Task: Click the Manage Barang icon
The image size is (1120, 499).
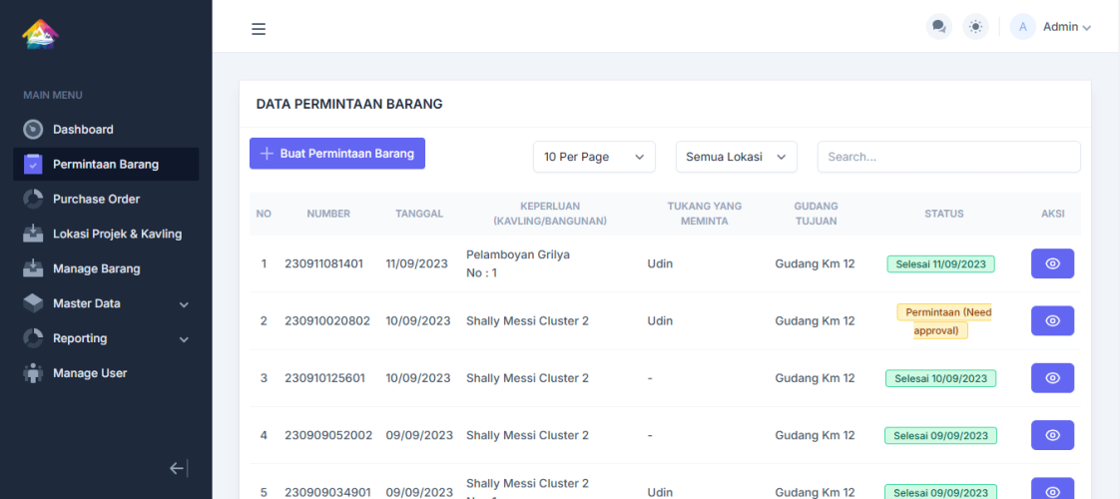Action: tap(33, 268)
